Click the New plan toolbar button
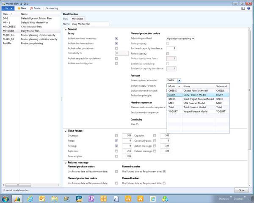 22,8
